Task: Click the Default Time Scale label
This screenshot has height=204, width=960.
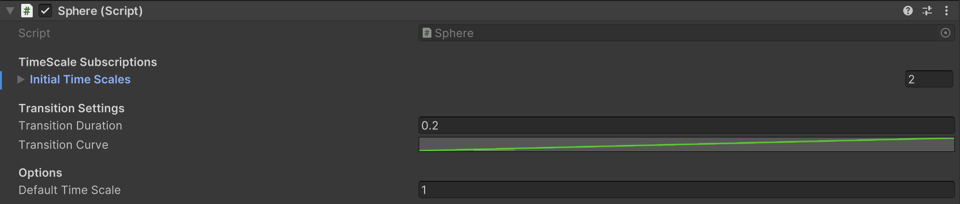Action: 69,190
